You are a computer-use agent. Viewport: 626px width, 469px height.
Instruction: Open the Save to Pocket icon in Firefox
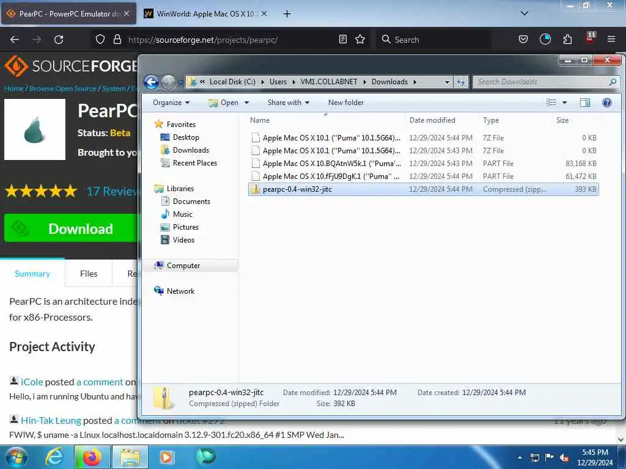click(x=523, y=39)
